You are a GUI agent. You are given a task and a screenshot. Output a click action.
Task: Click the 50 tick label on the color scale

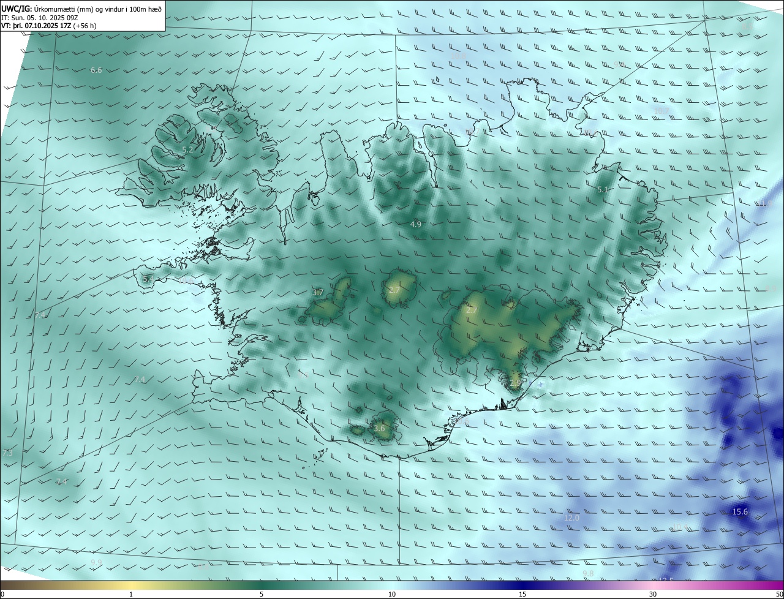coord(779,594)
